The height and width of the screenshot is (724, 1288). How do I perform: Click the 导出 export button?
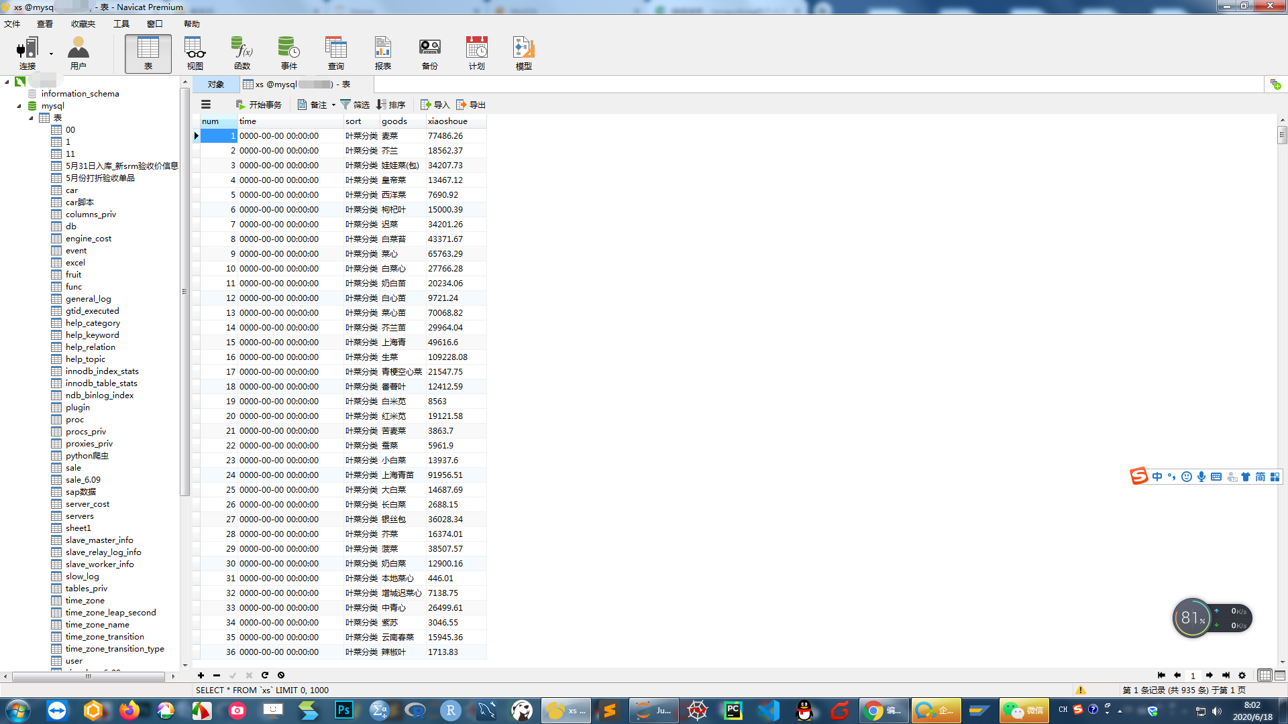(x=471, y=105)
